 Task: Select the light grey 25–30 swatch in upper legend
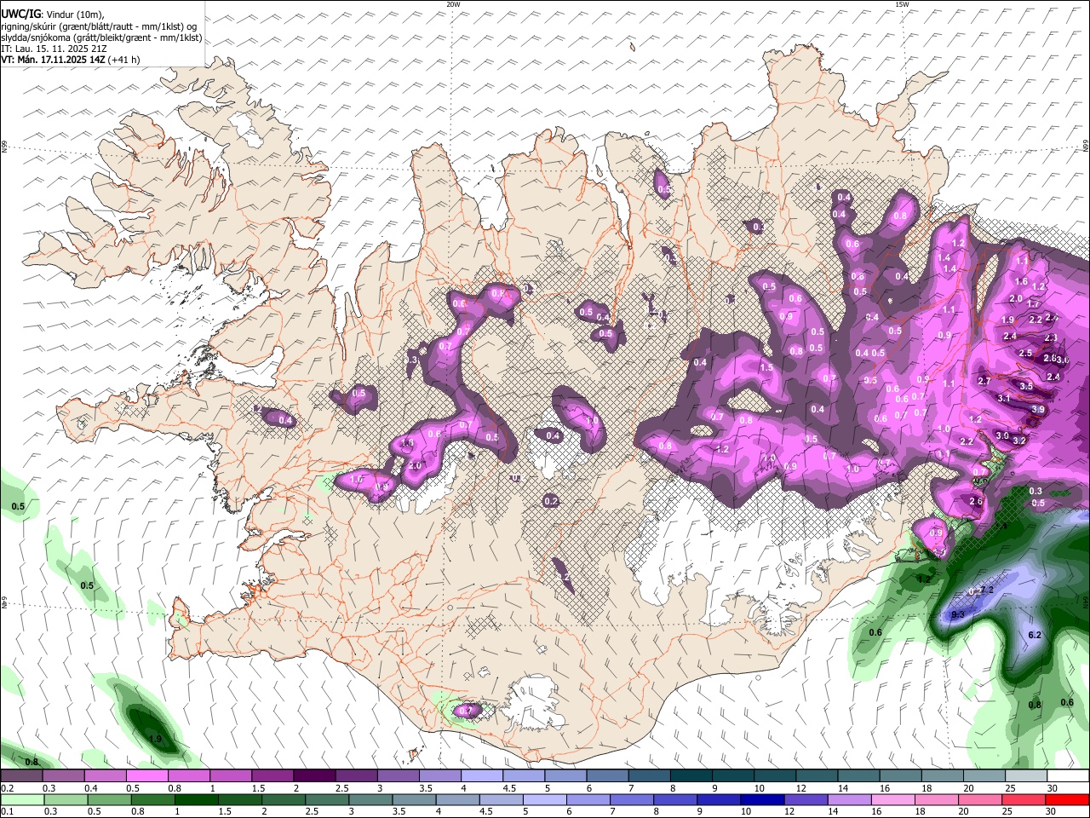point(1025,776)
